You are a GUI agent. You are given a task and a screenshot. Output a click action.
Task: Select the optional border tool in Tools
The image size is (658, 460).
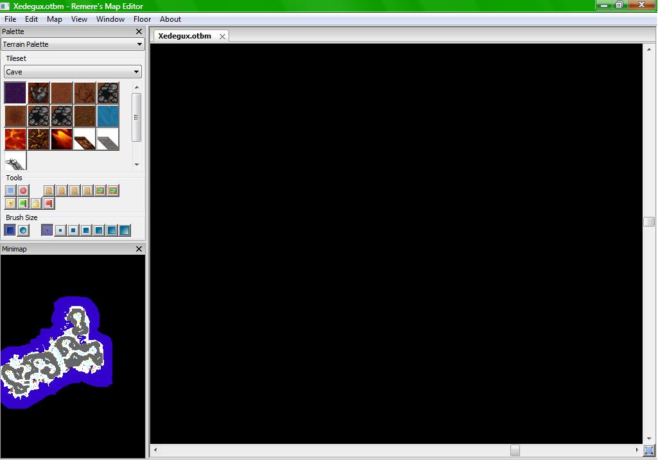point(10,191)
